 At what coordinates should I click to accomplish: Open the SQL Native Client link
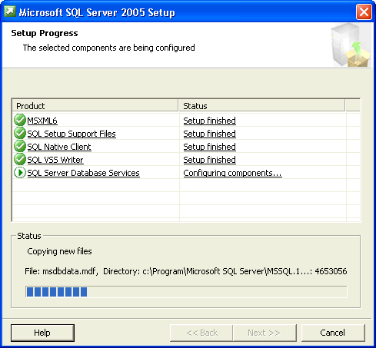pyautogui.click(x=59, y=147)
